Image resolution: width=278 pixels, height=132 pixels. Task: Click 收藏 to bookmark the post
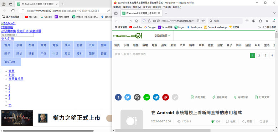(231, 121)
